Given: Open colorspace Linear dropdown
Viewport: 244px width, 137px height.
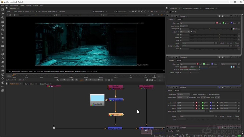Looking at the screenshot, I should [184, 26].
